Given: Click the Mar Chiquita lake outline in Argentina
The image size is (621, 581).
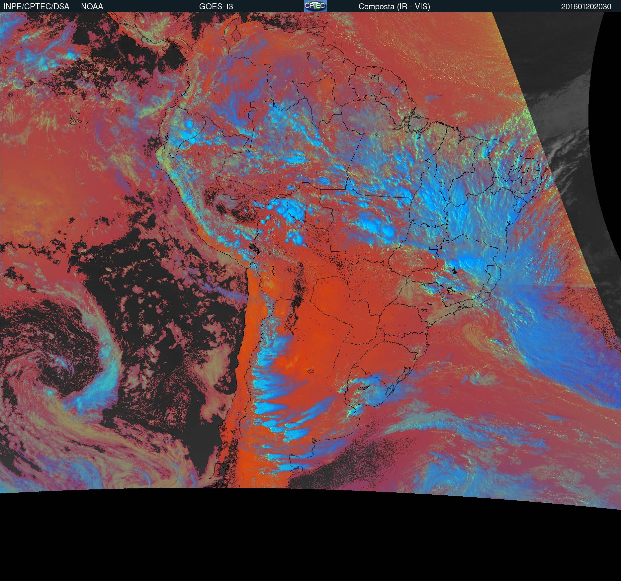Looking at the screenshot, I should [x=311, y=371].
